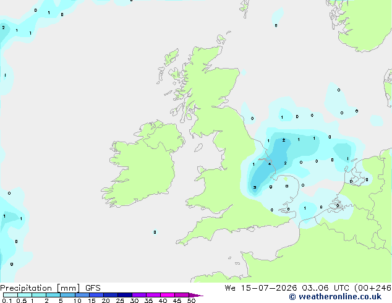Click the '35' legend scale label

(x=148, y=301)
